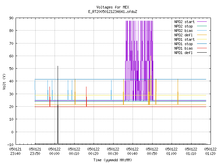This screenshot has height=163, width=217.
Task: Click the x-axis tick label 050122 01:10
Action: (x=191, y=151)
